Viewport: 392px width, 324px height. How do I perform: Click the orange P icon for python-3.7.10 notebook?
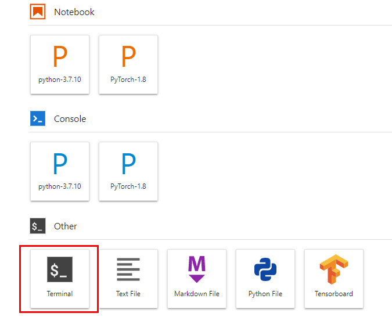60,57
